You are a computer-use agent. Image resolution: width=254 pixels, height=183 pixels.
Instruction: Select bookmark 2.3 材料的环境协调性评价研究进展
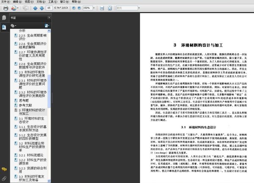(32, 74)
